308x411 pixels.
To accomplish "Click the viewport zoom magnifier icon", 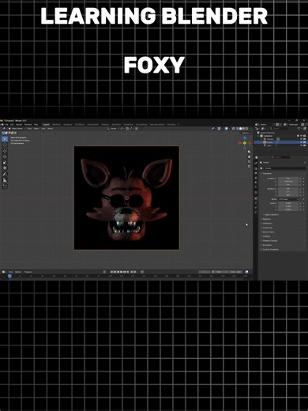I will 249,152.
